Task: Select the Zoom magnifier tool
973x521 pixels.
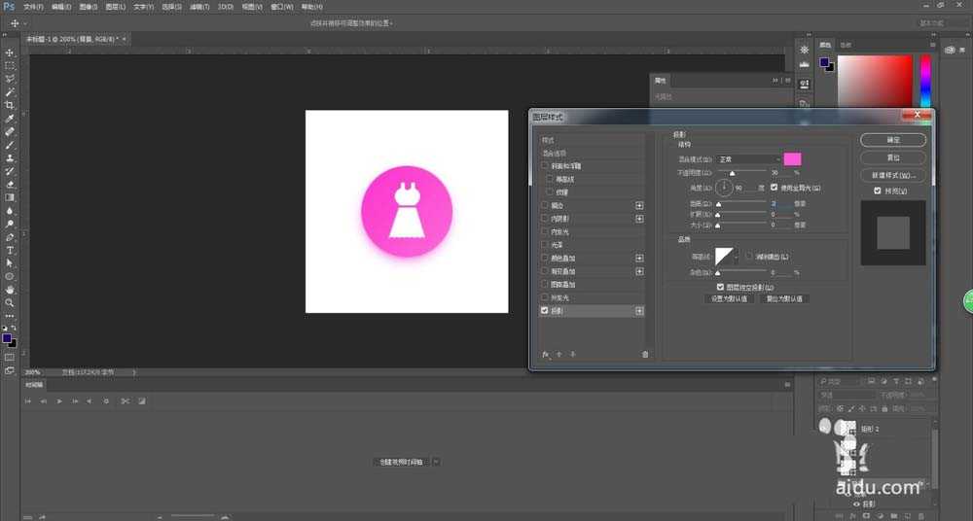Action: pos(10,303)
